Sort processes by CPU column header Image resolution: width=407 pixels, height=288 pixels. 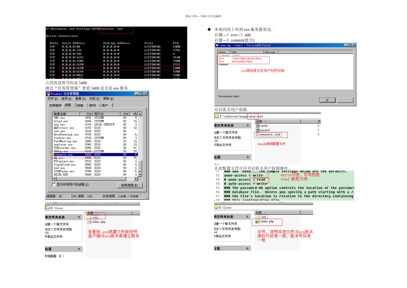click(x=126, y=114)
